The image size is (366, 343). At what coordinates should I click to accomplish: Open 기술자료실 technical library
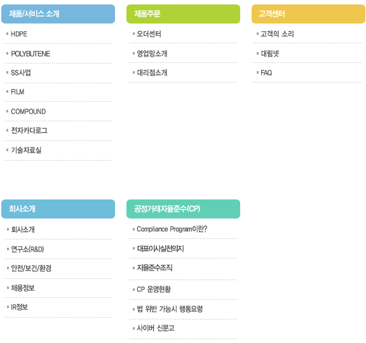click(26, 150)
